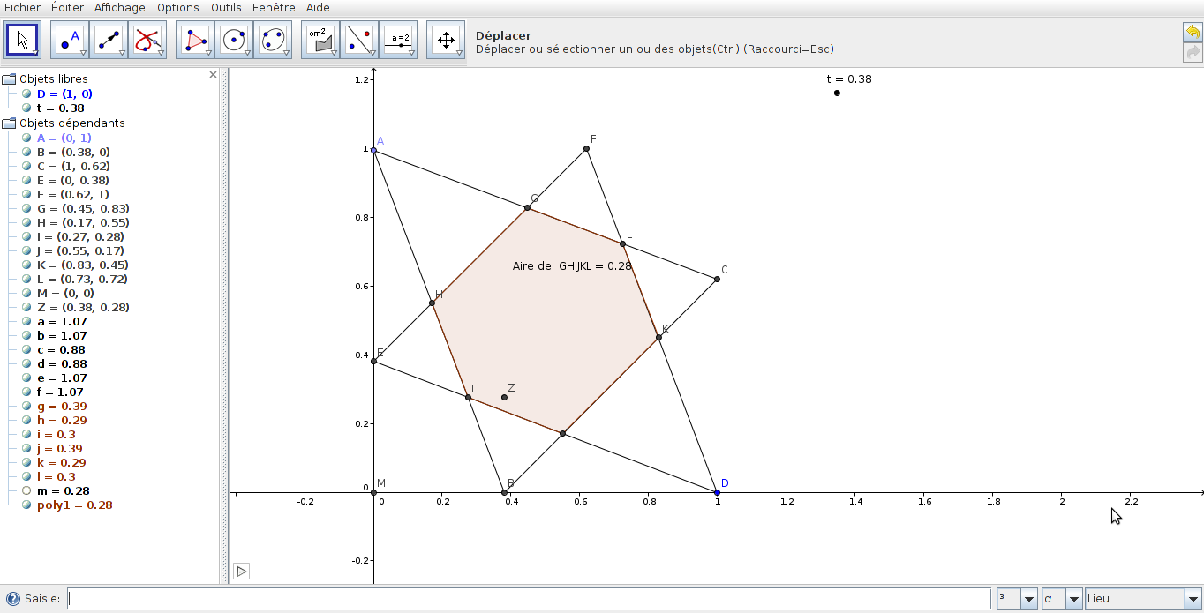
Task: Click in the Saisie input field
Action: click(x=528, y=599)
